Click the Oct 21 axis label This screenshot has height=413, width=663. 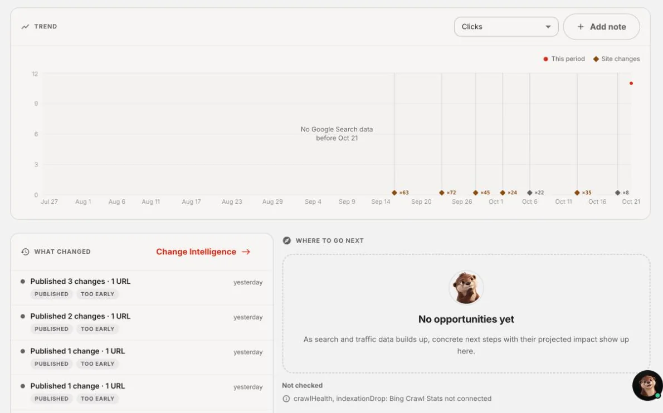[x=631, y=202]
